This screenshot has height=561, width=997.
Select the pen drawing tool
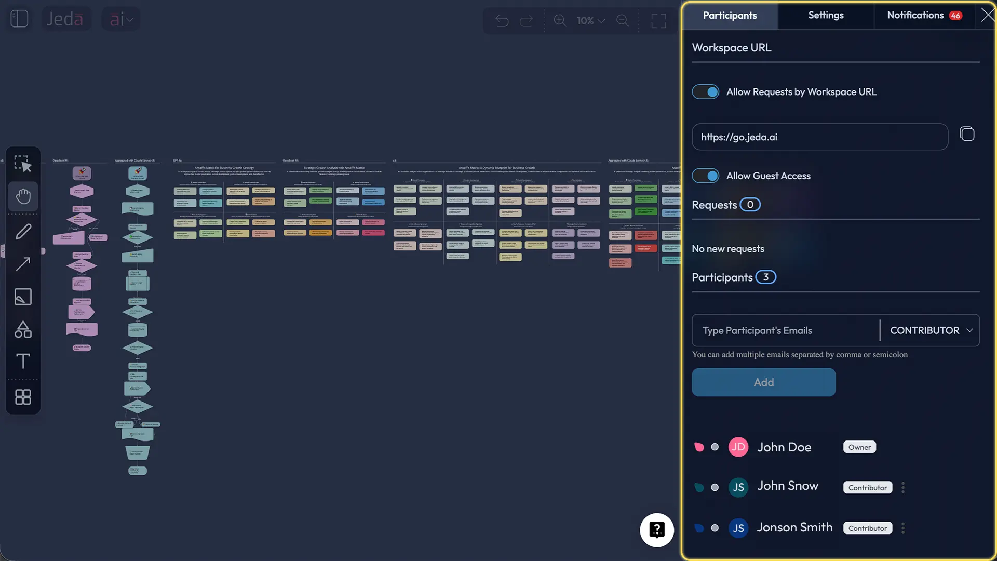point(23,232)
